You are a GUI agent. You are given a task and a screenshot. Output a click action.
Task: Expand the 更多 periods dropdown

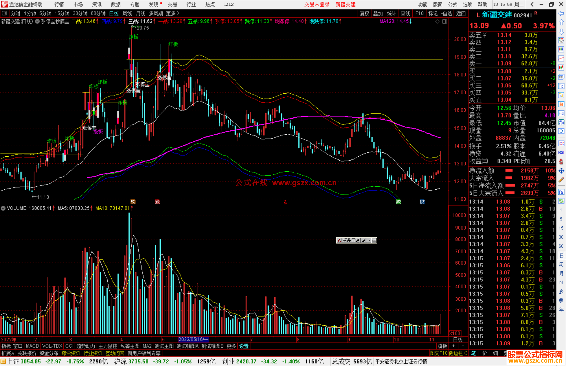tap(173, 13)
